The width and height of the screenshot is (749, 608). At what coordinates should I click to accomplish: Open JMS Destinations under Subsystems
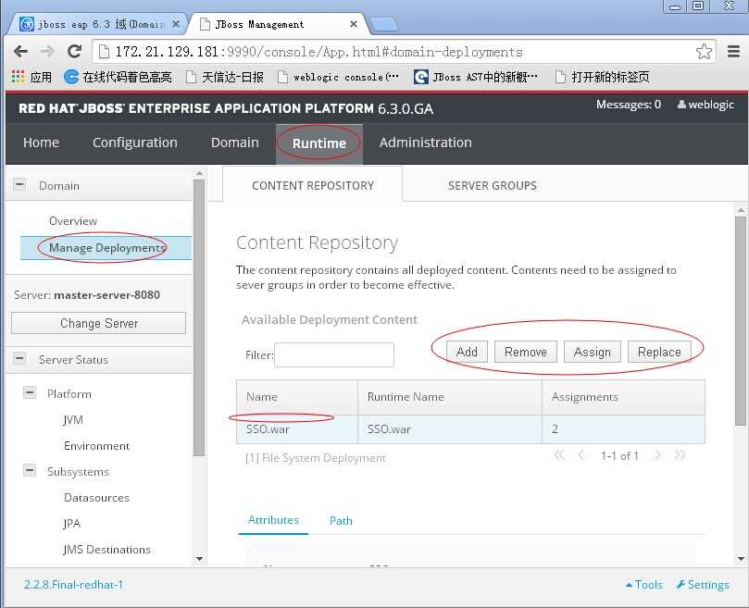click(x=107, y=550)
